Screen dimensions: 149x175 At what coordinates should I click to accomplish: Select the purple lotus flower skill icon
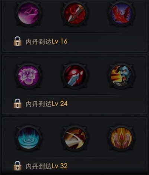pyautogui.click(x=29, y=76)
